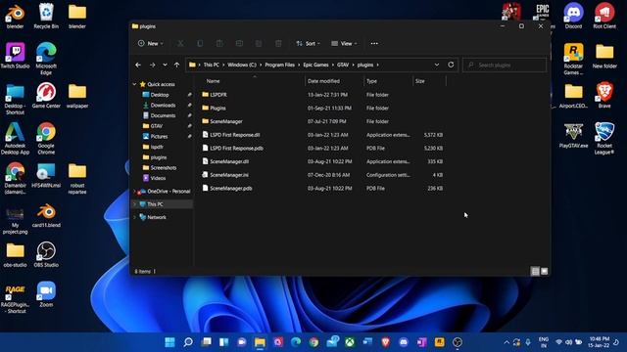Viewport: 627px width, 352px height.
Task: Select the Plugins folder in file list
Action: pyautogui.click(x=217, y=109)
